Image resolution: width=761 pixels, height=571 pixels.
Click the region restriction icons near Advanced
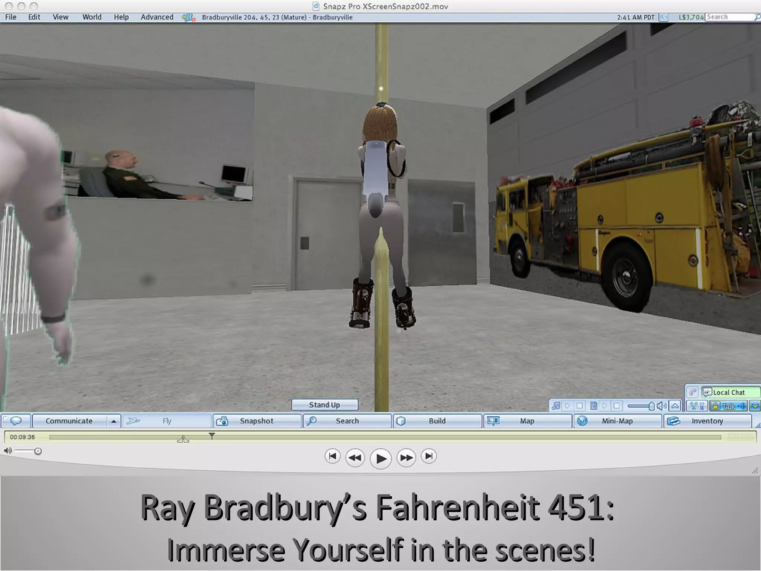[x=188, y=17]
